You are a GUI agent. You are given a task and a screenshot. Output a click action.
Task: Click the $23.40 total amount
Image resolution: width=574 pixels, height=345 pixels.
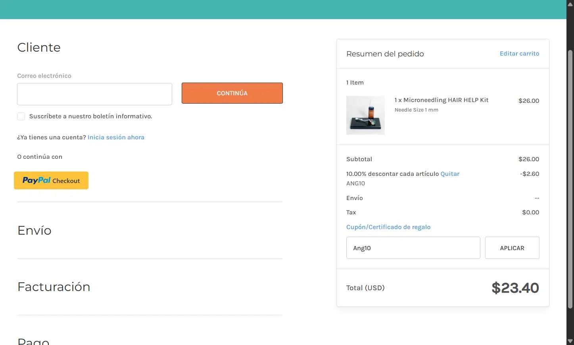tap(515, 288)
